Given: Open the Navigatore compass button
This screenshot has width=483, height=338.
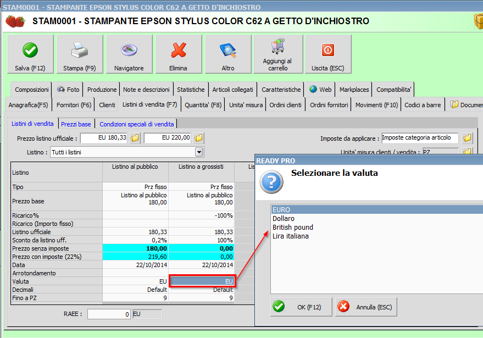Looking at the screenshot, I should pyautogui.click(x=129, y=54).
